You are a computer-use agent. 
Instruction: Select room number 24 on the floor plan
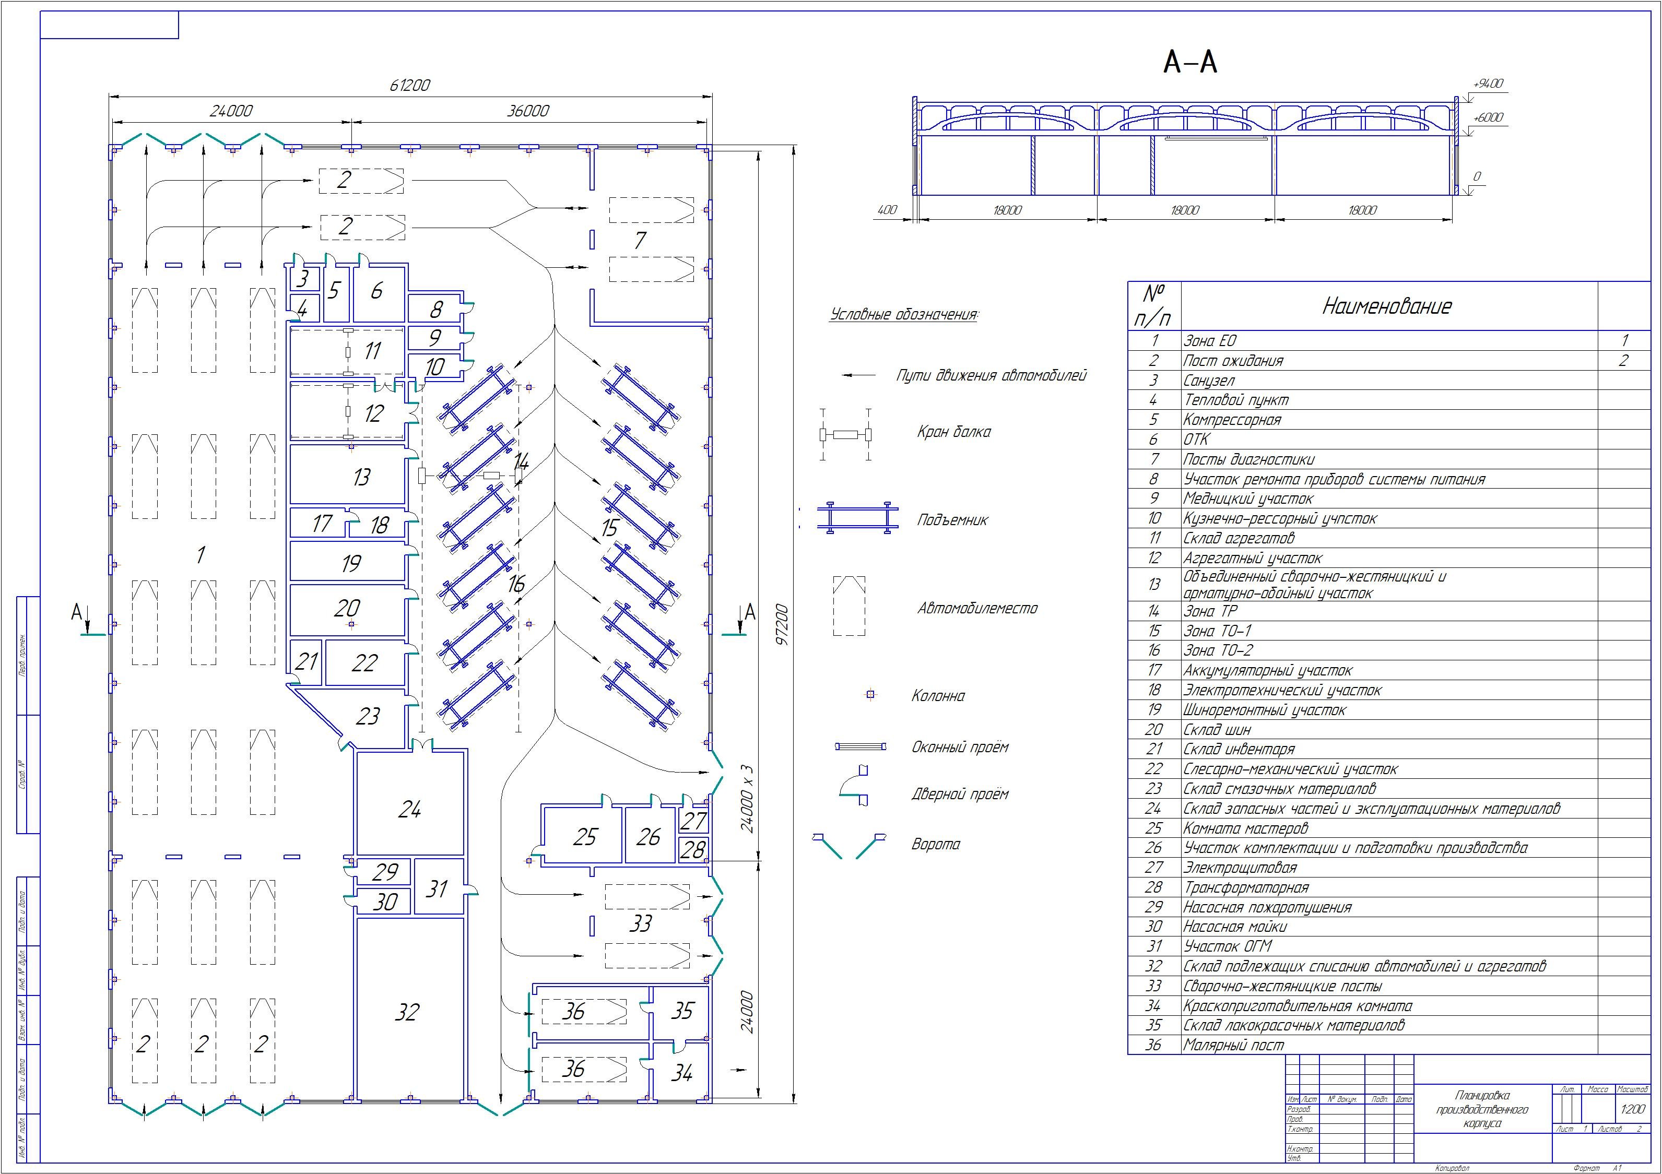point(410,809)
